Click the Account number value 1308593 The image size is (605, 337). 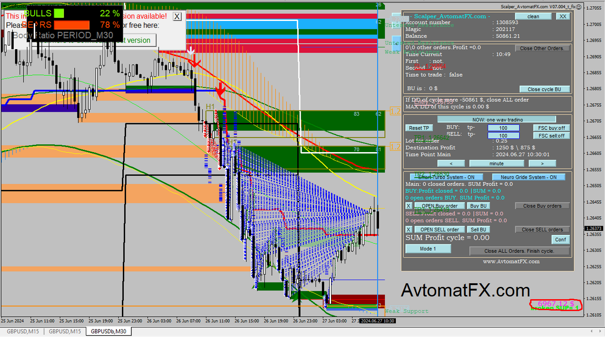tap(507, 22)
